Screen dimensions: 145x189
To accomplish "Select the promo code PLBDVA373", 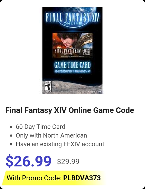I will [82, 178].
